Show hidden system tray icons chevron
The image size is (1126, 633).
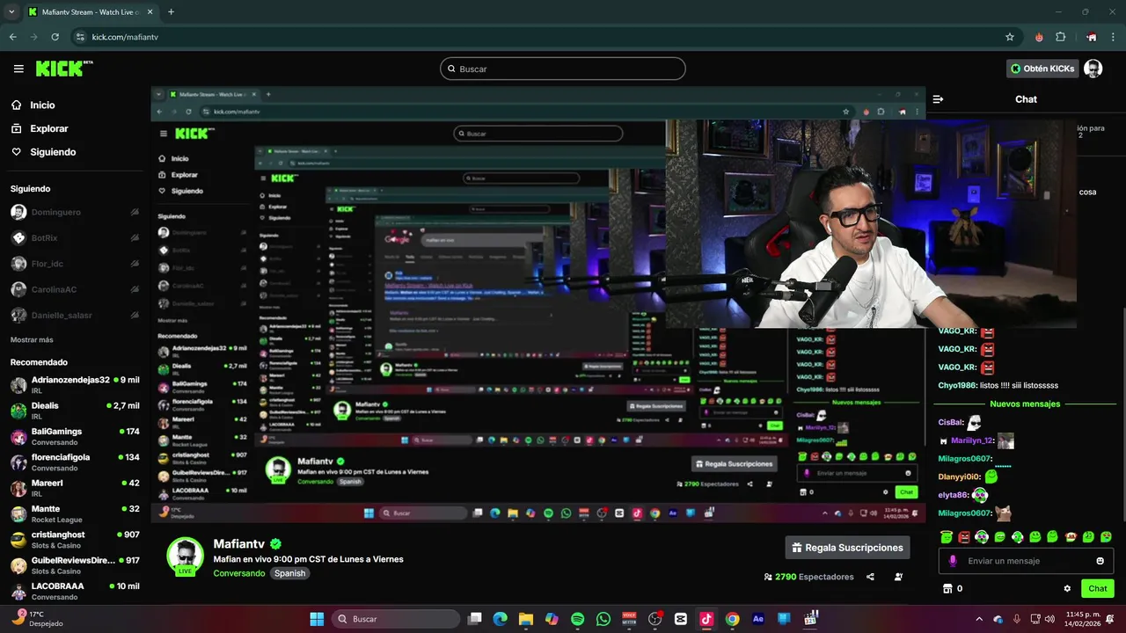point(978,619)
